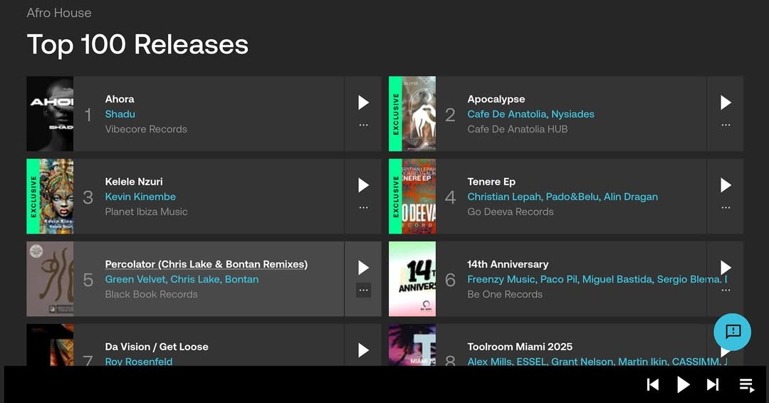This screenshot has width=769, height=403.
Task: Open the feedback chat bubble
Action: 732,332
